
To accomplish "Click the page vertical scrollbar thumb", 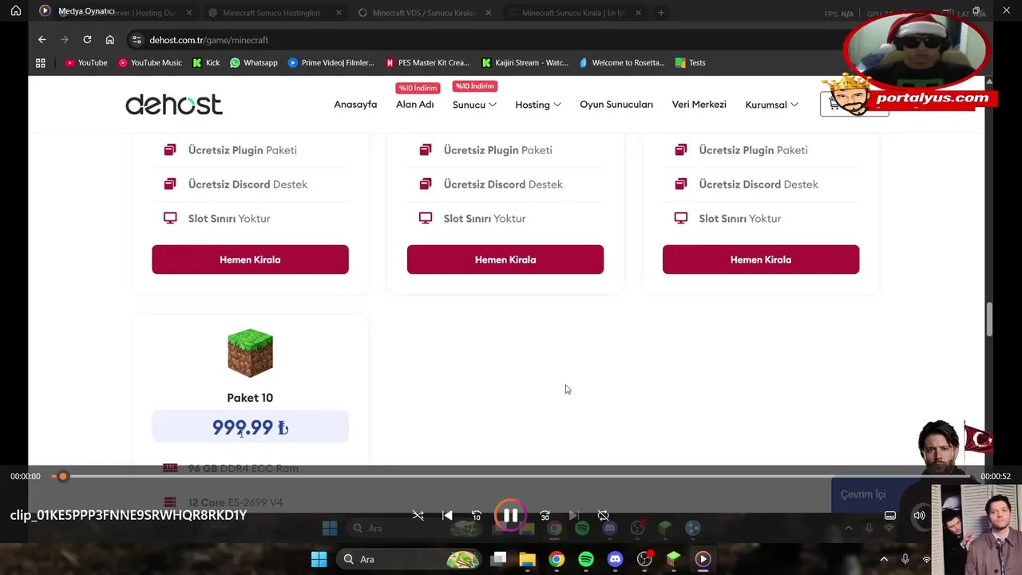I will pyautogui.click(x=989, y=319).
